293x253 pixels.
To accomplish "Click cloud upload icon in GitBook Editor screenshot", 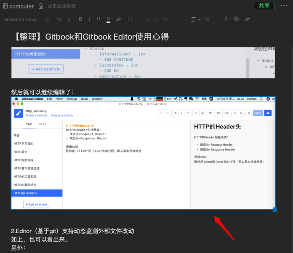I will coord(268,113).
